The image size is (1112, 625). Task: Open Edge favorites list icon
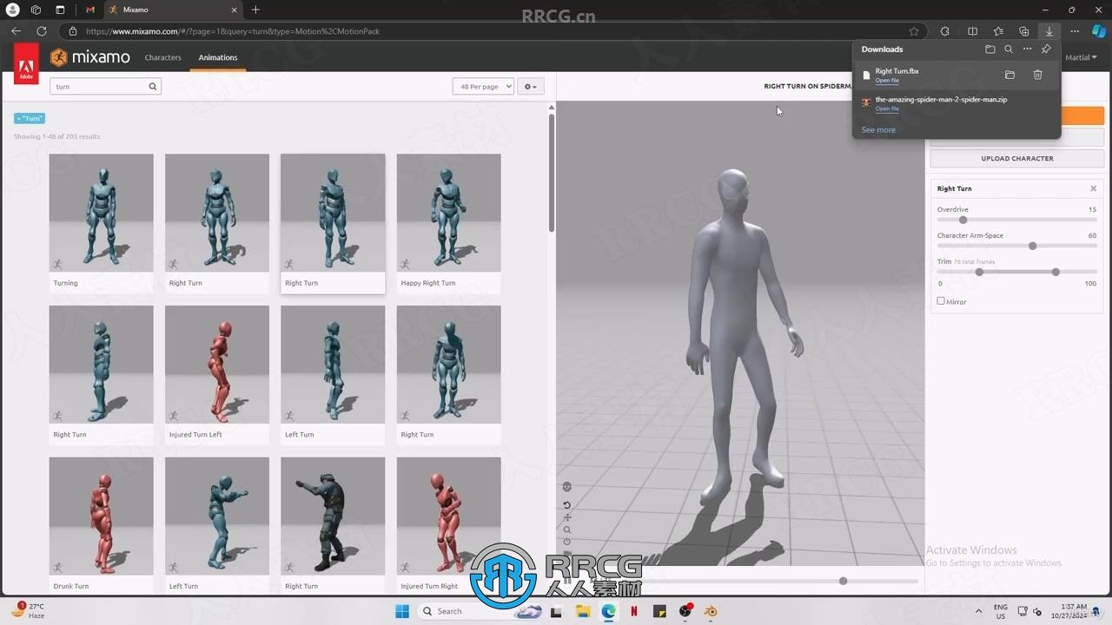coord(998,31)
